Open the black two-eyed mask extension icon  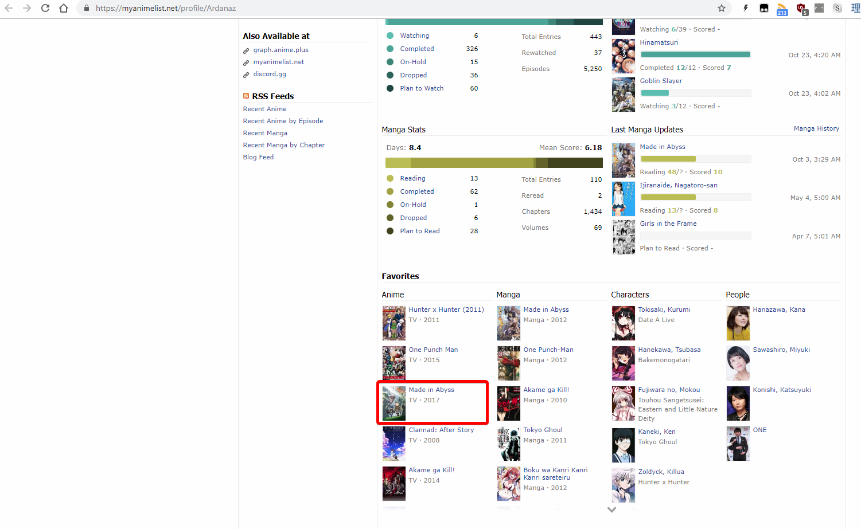tap(764, 8)
